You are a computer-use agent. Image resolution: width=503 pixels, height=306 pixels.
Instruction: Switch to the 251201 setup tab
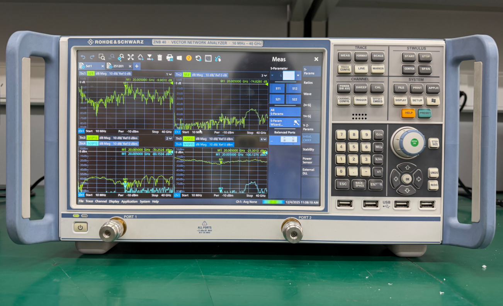click(118, 66)
